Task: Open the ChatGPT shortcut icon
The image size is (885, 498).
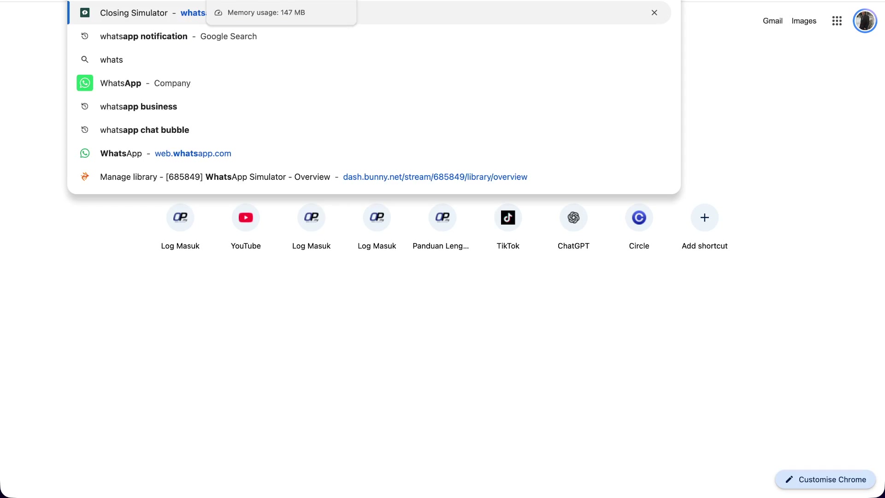Action: coord(573,218)
